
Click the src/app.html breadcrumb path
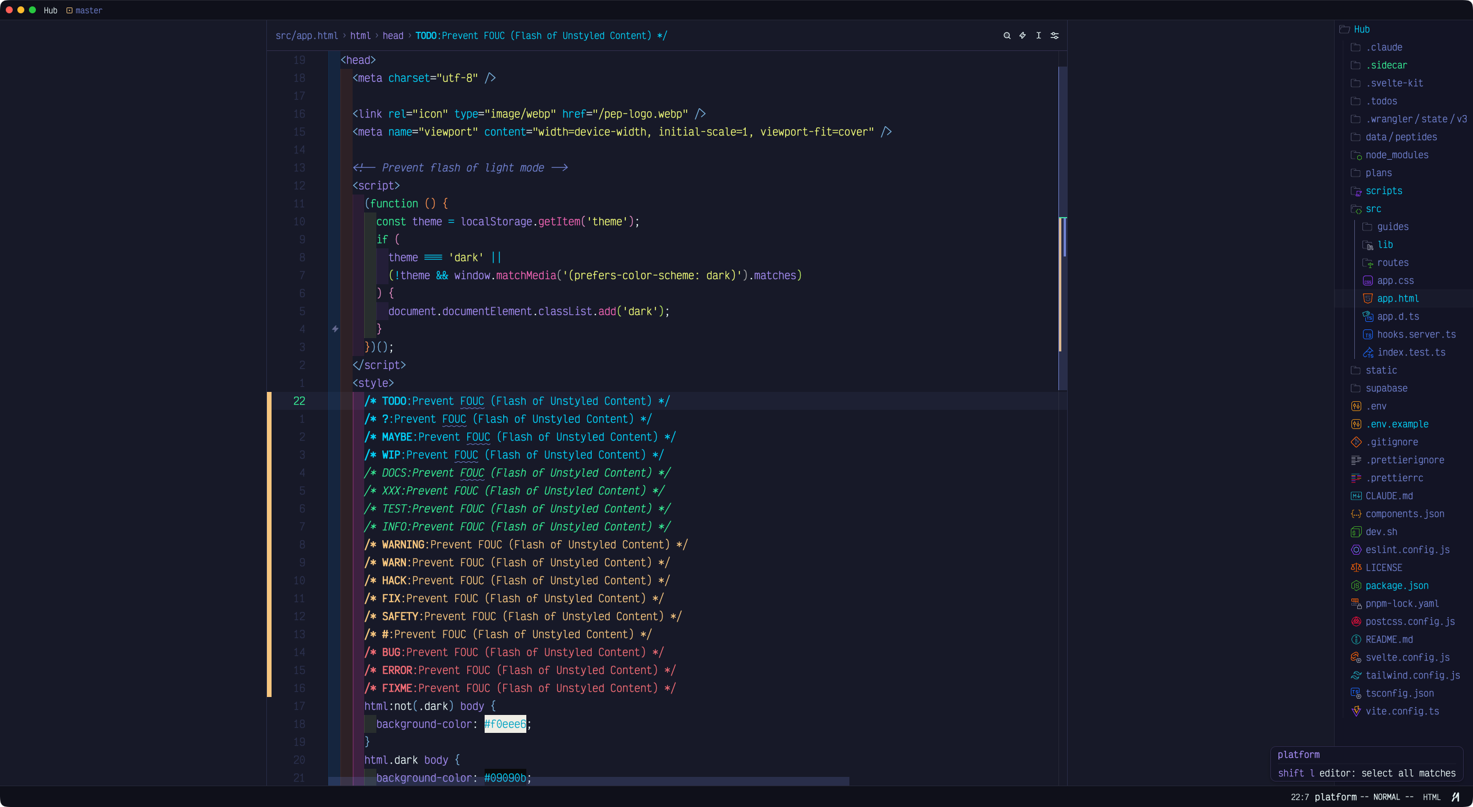[x=307, y=36]
